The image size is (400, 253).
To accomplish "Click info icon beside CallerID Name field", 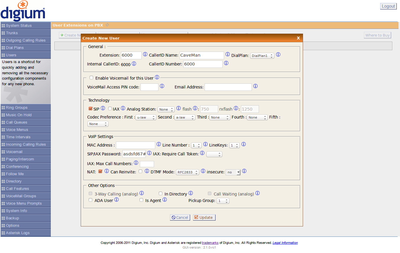I will pos(228,55).
